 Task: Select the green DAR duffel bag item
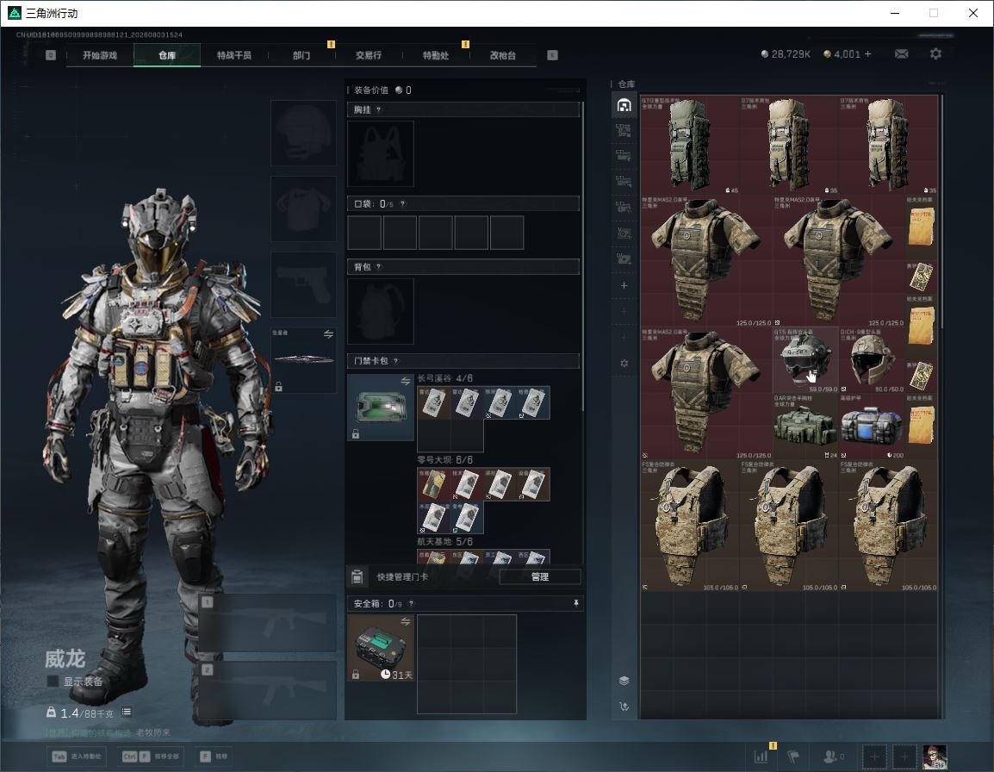point(805,426)
